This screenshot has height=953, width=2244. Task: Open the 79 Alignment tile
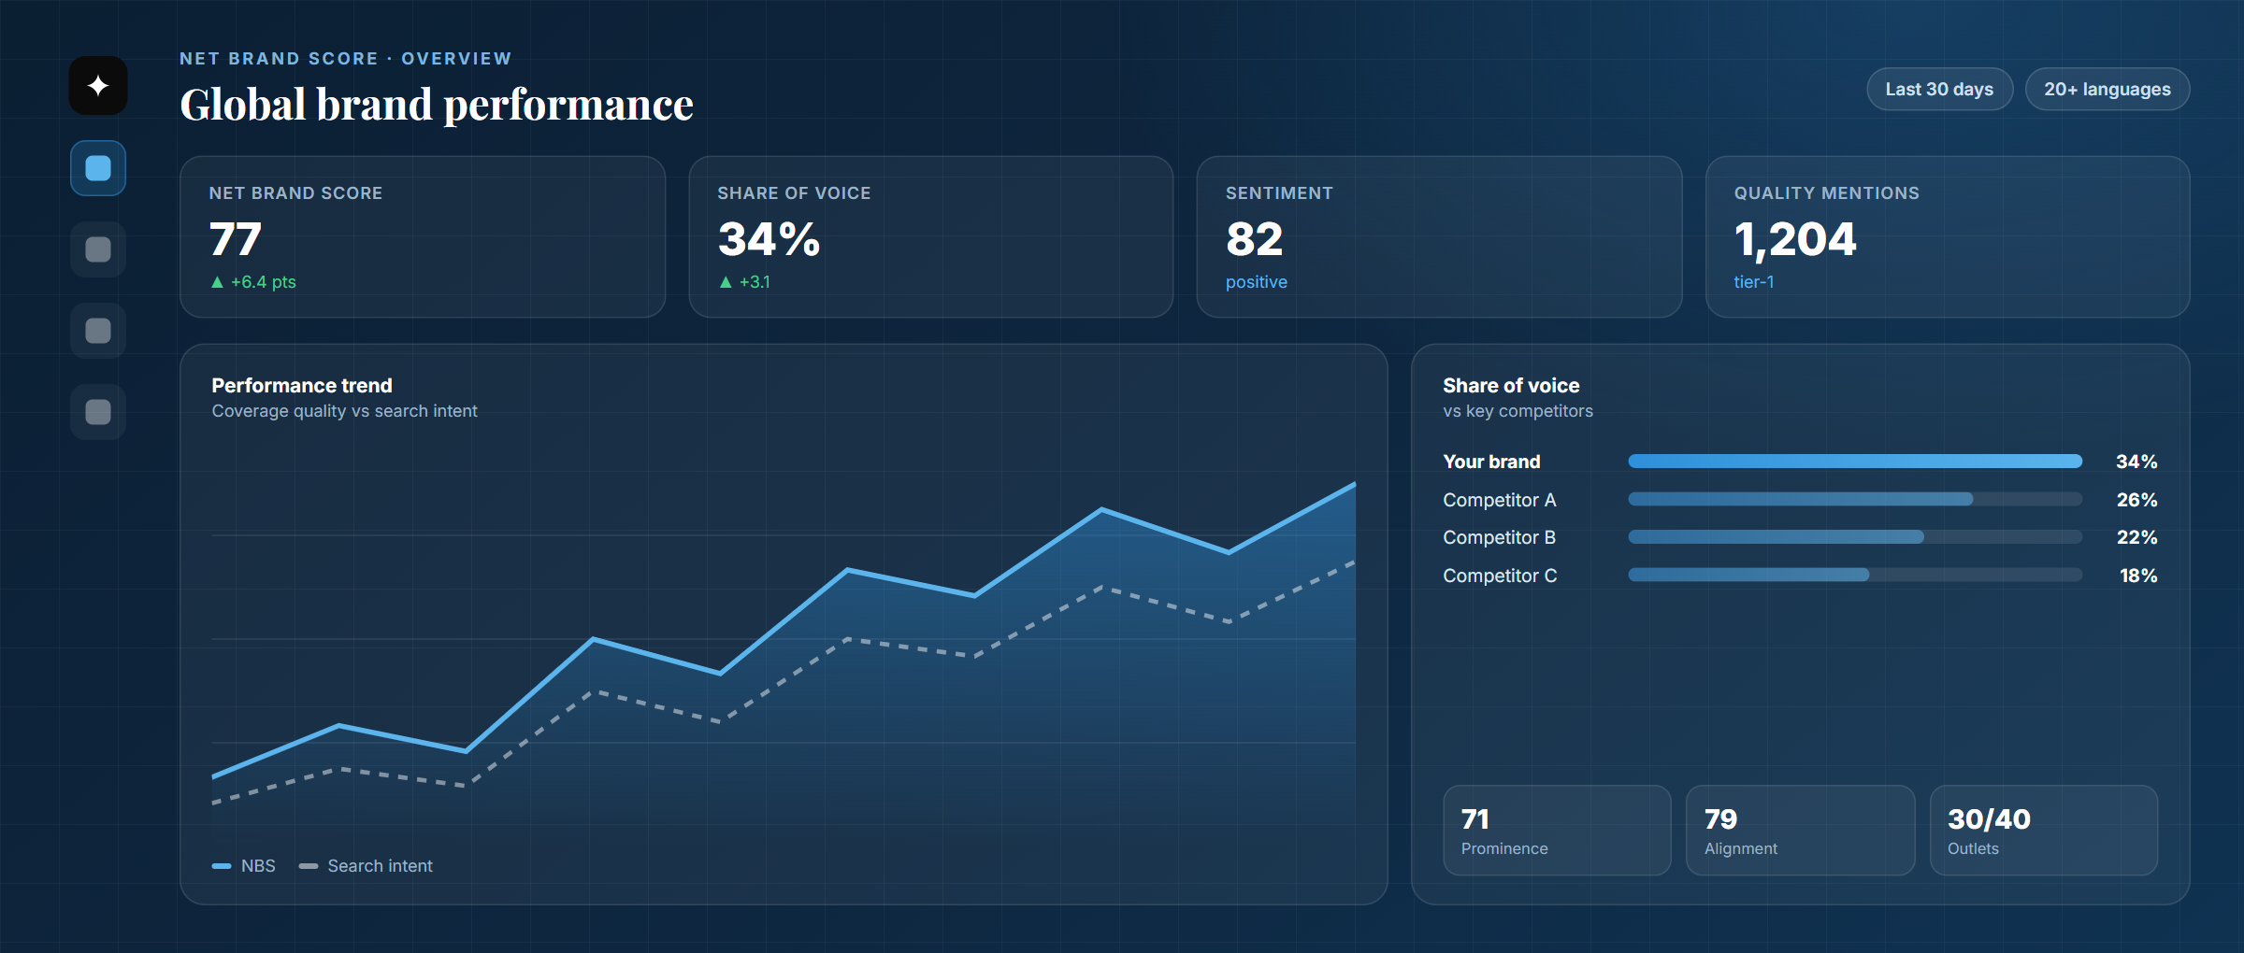point(1800,831)
